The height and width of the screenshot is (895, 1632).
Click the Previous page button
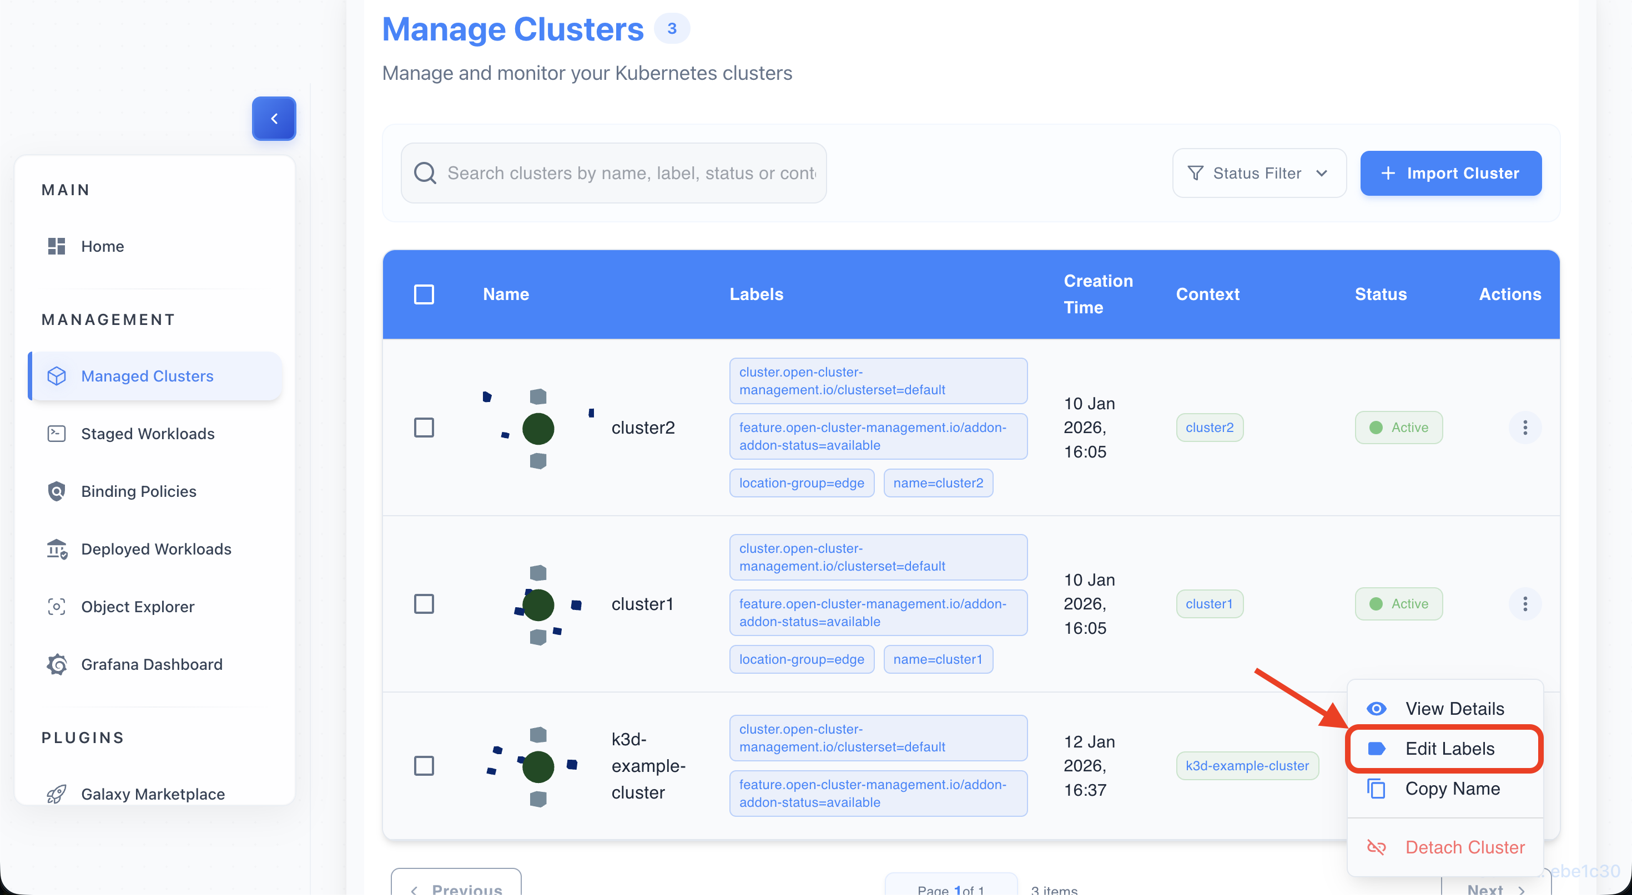tap(456, 886)
